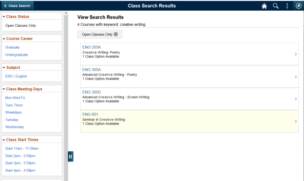Filter by Undergraduate career

click(x=17, y=55)
